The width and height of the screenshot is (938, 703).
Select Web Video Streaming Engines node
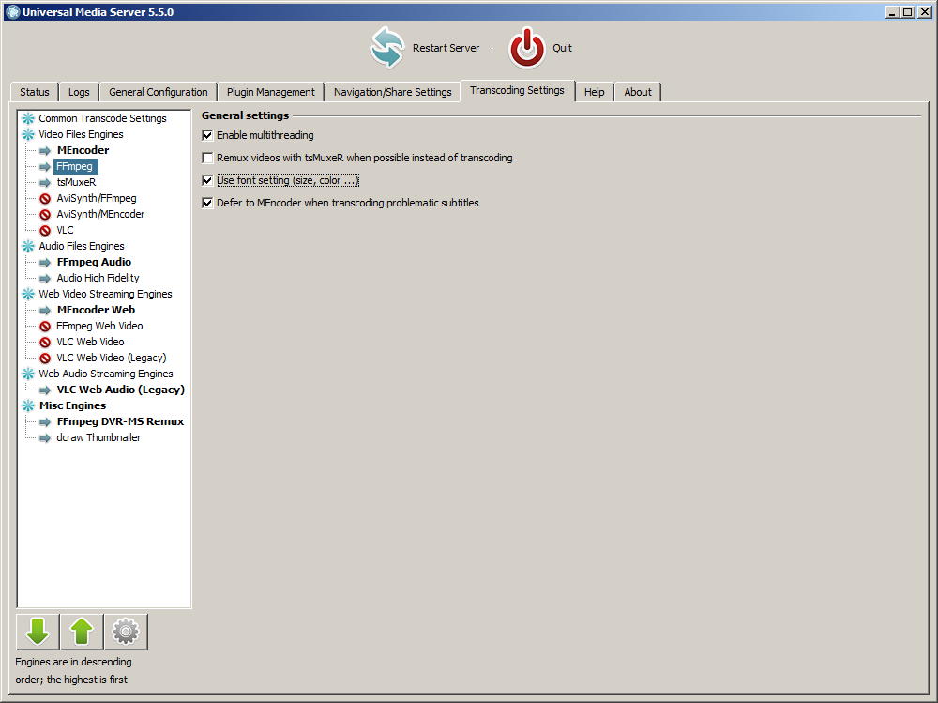click(105, 294)
